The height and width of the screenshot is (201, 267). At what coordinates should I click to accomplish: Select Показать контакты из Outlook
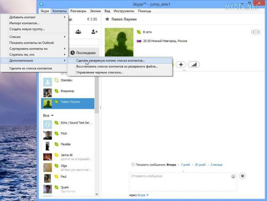[34, 43]
